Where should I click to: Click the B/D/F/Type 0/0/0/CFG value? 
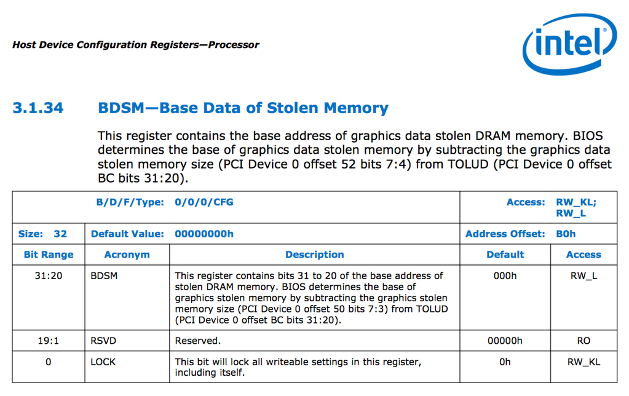click(x=204, y=202)
